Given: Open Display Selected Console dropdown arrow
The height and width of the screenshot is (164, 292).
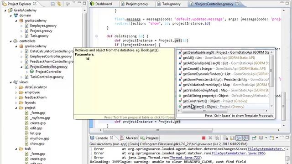Looking at the screenshot, I should click(x=266, y=138).
